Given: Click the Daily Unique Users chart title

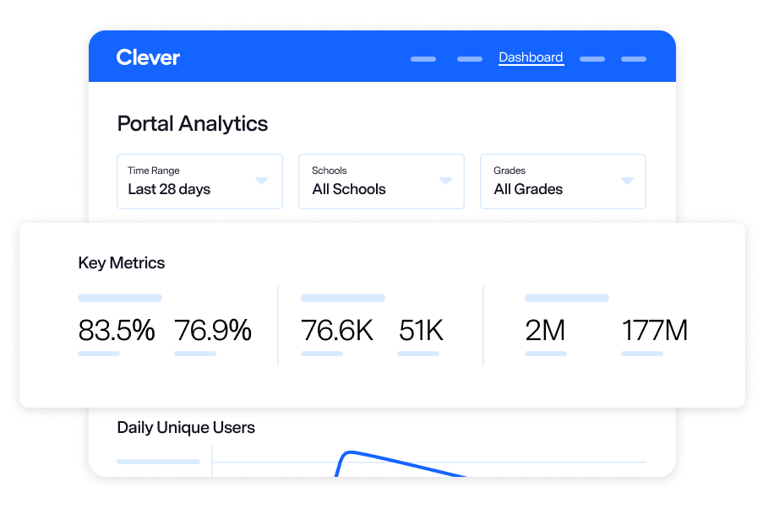Looking at the screenshot, I should (x=186, y=428).
